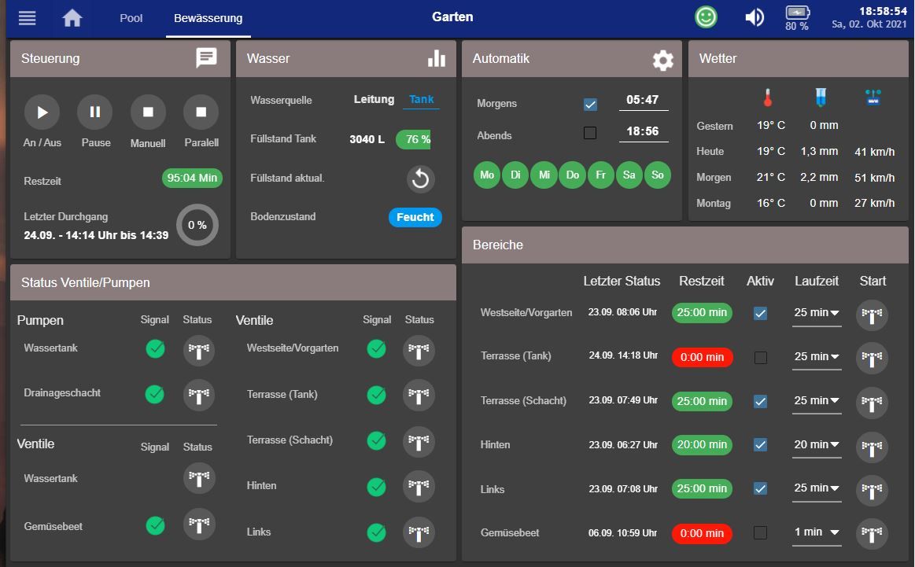Open the Automatik settings gear

click(x=662, y=60)
